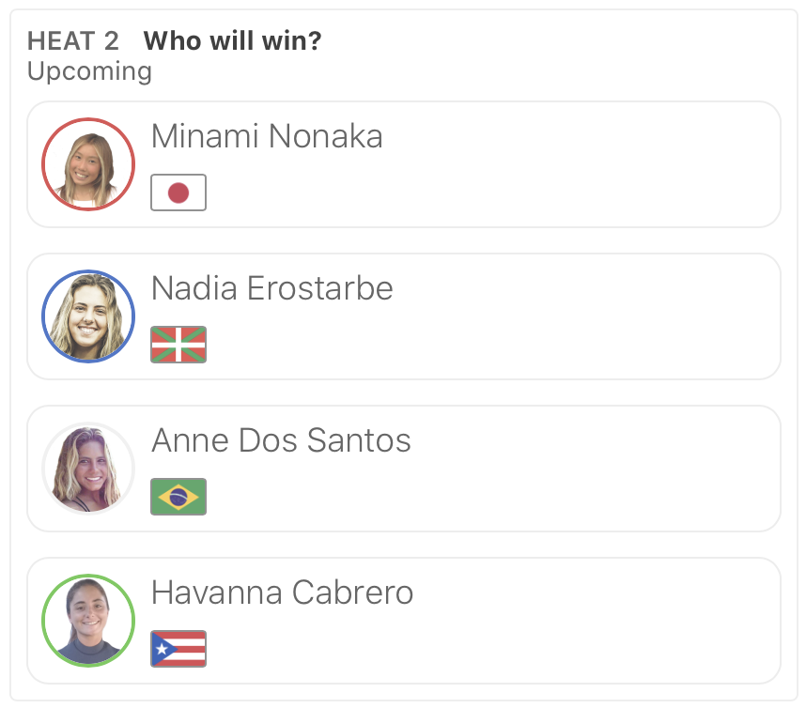
Task: Click the Brazil flag icon
Action: click(178, 497)
